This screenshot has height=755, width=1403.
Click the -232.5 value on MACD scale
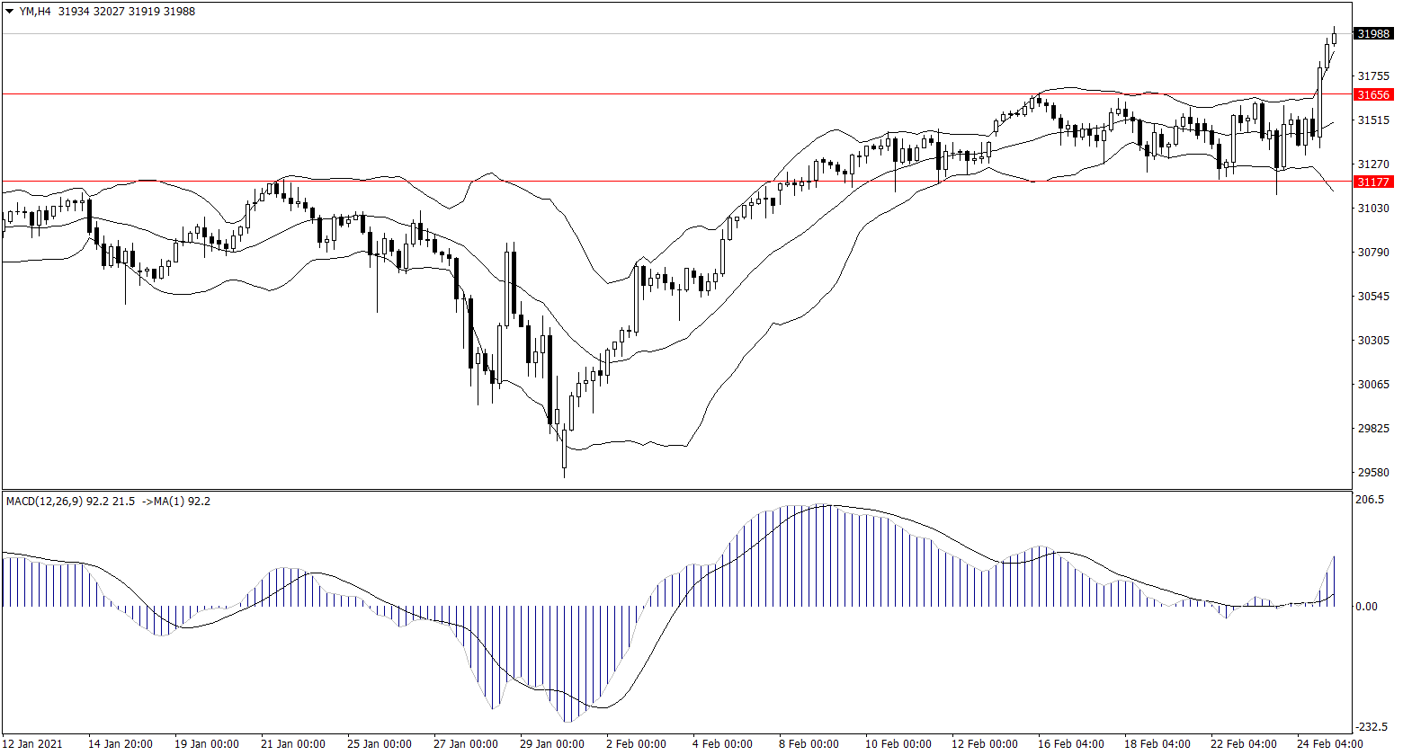[1372, 726]
